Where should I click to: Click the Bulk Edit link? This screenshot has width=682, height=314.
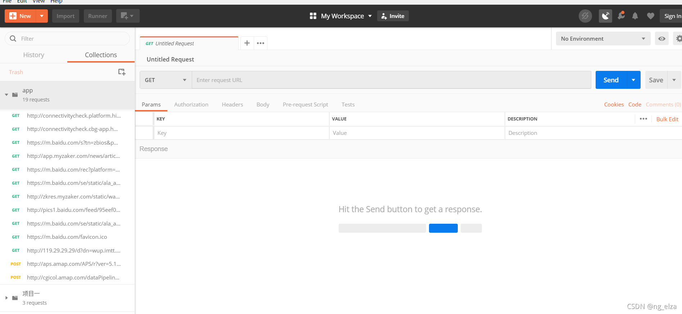coord(667,119)
